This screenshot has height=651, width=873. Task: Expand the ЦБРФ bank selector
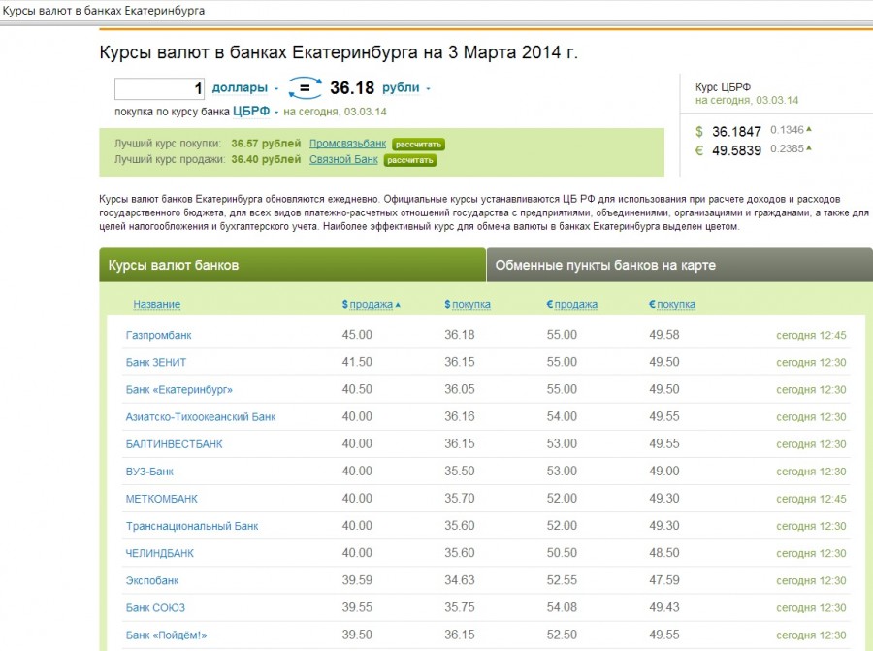(254, 111)
